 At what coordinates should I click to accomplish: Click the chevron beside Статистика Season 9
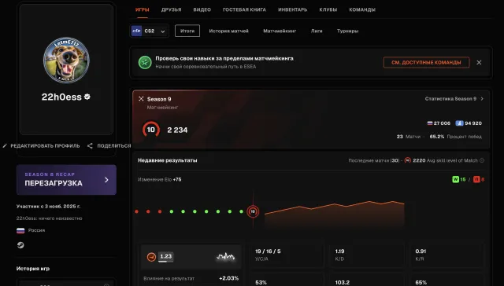coord(482,99)
